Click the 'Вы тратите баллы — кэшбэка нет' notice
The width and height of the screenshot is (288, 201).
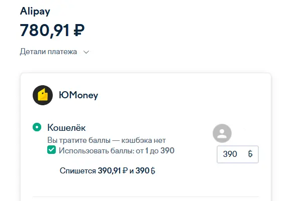point(107,140)
